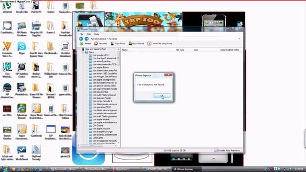Open the uTorrent desktop shortcut
Image resolution: width=306 pixels, height=172 pixels.
point(7,8)
